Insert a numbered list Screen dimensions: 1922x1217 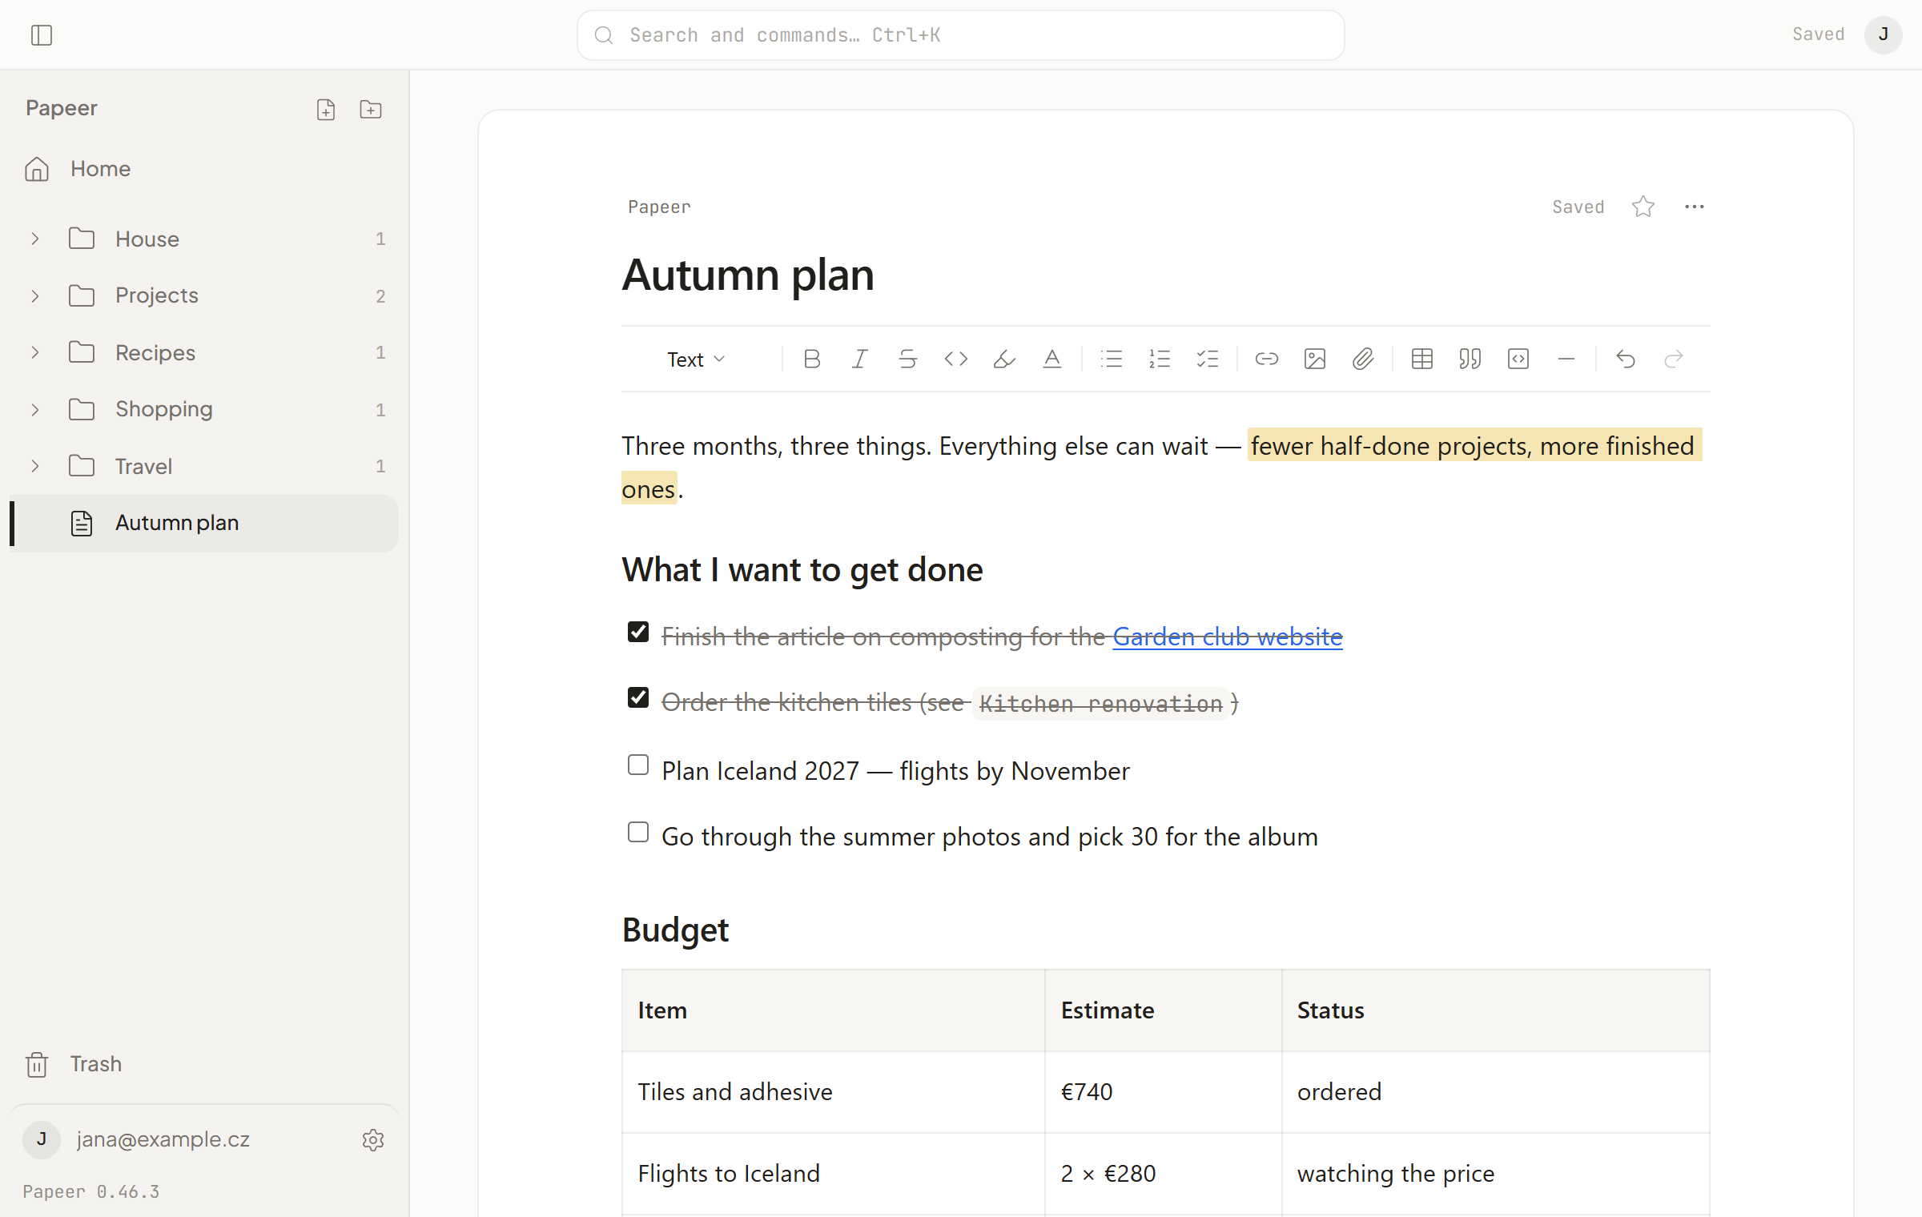pyautogui.click(x=1160, y=359)
